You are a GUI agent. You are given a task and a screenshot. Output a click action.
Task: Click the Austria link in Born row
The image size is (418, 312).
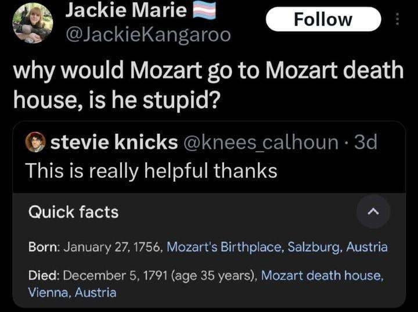(367, 247)
